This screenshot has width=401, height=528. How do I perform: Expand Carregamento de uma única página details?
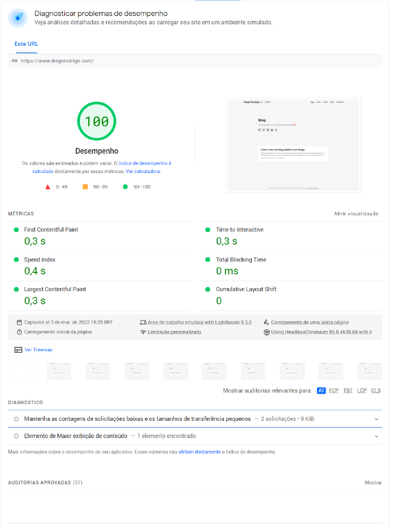click(310, 322)
